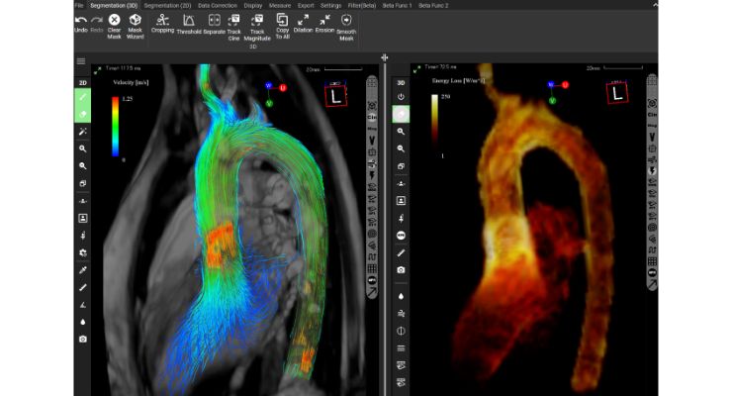Click the Undo button
The height and width of the screenshot is (396, 732).
pyautogui.click(x=81, y=24)
